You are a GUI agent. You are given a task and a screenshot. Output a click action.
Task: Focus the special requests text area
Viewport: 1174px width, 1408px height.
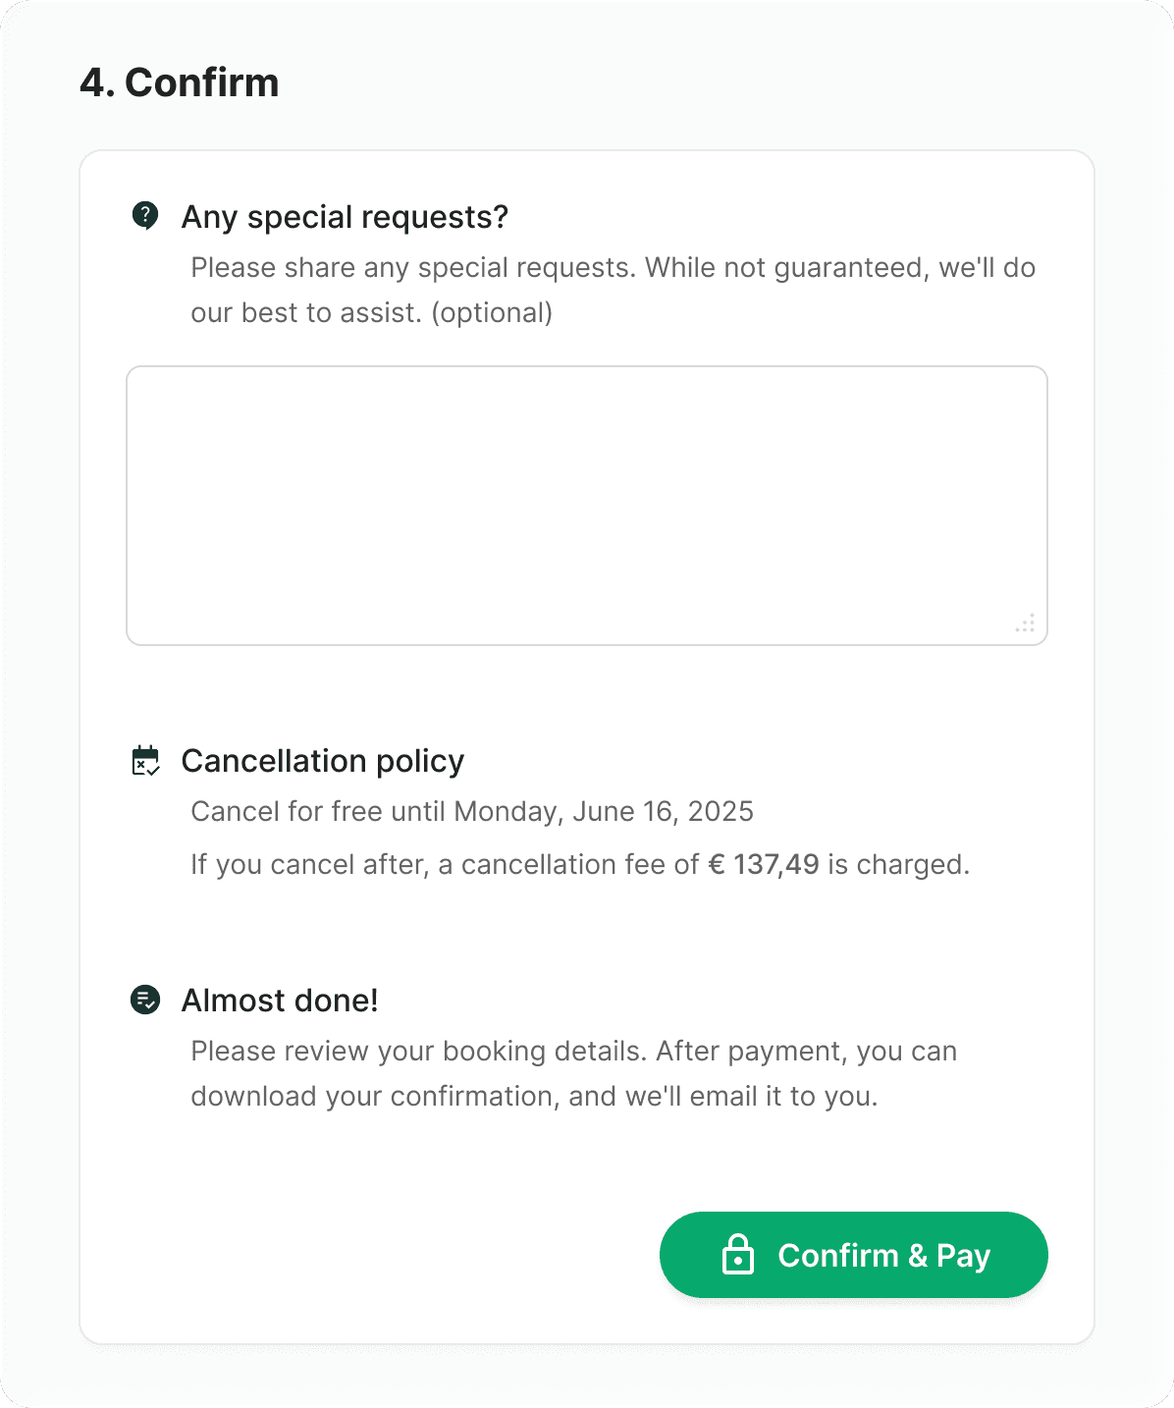click(586, 505)
